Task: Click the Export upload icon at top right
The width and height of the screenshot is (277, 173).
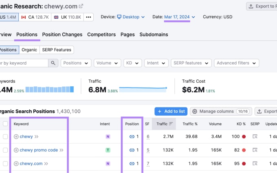Action: tap(251, 7)
